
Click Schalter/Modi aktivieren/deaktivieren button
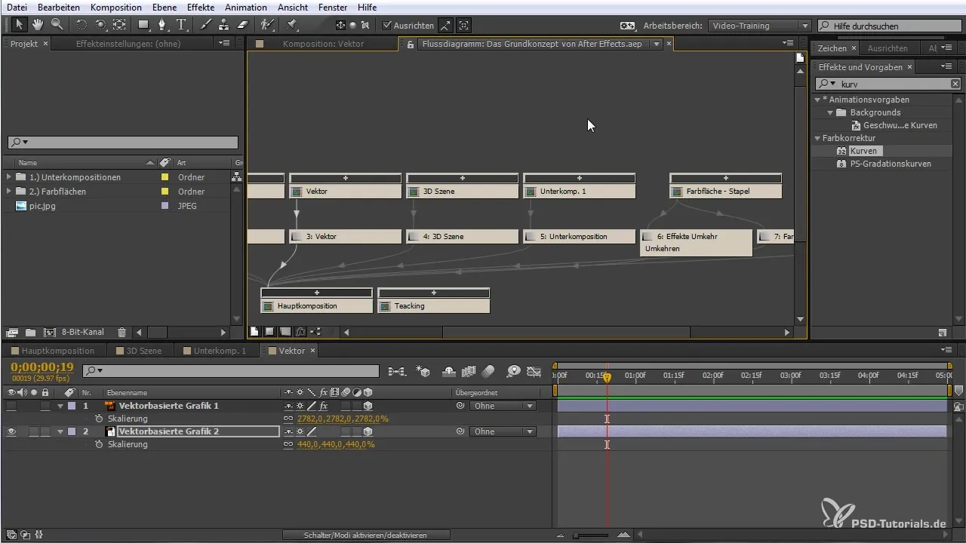[366, 535]
